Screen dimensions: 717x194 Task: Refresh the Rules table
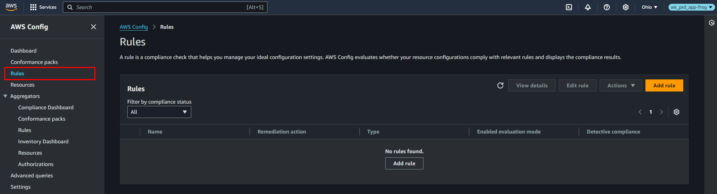click(500, 85)
